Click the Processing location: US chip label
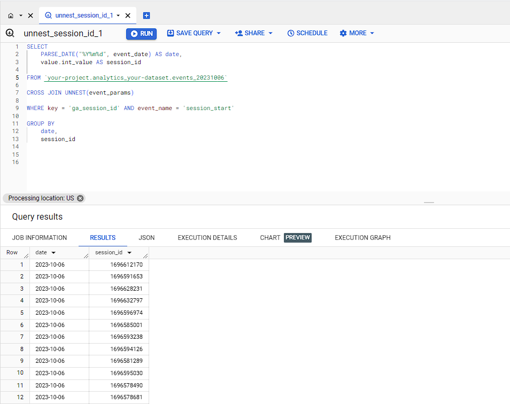Screen dimensions: 510x404 [x=41, y=198]
